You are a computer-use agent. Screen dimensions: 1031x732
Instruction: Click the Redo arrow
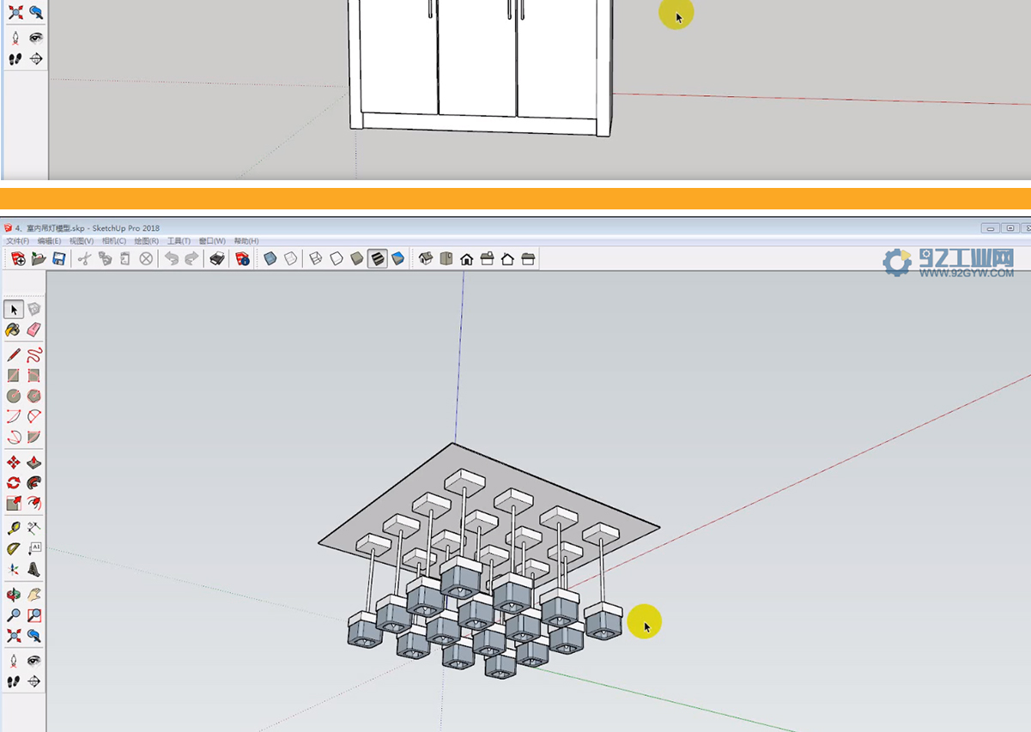click(x=192, y=258)
